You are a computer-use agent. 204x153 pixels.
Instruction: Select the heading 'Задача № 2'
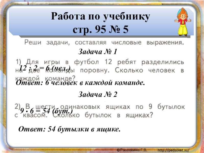tap(98, 94)
